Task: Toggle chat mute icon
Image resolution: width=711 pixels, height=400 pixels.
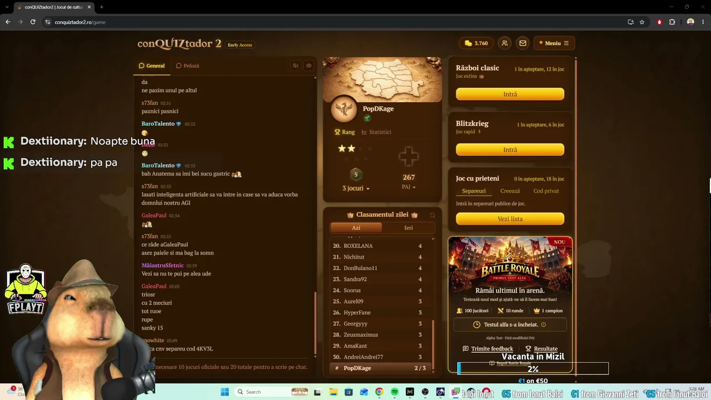Action: [x=296, y=66]
